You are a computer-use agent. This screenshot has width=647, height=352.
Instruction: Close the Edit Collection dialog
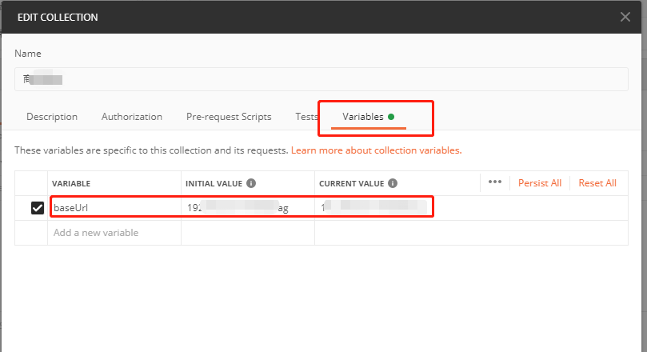(625, 17)
